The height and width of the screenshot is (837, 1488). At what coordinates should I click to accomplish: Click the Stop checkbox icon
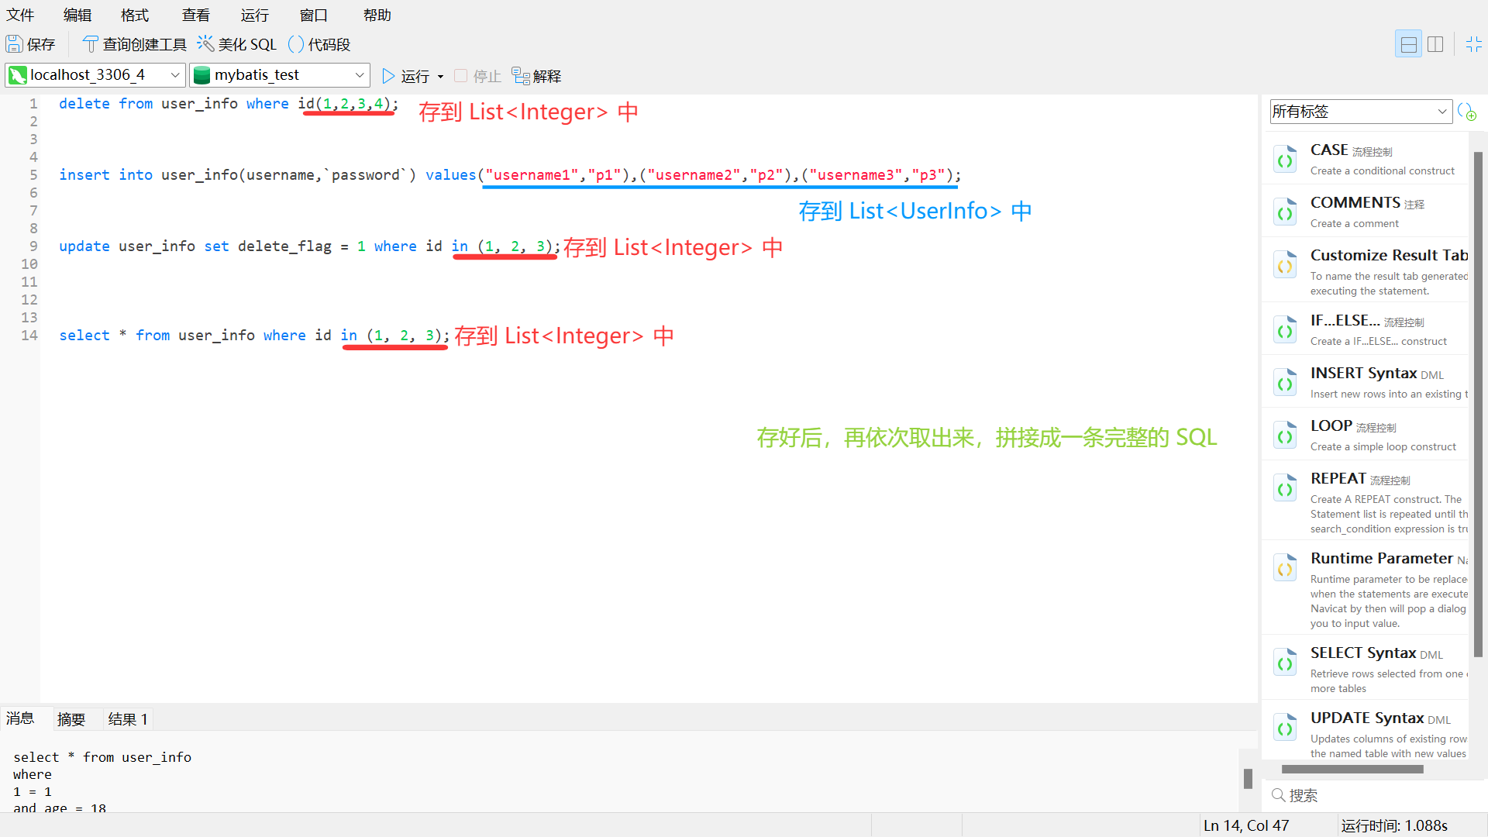point(460,76)
